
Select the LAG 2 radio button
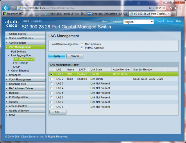51,79
